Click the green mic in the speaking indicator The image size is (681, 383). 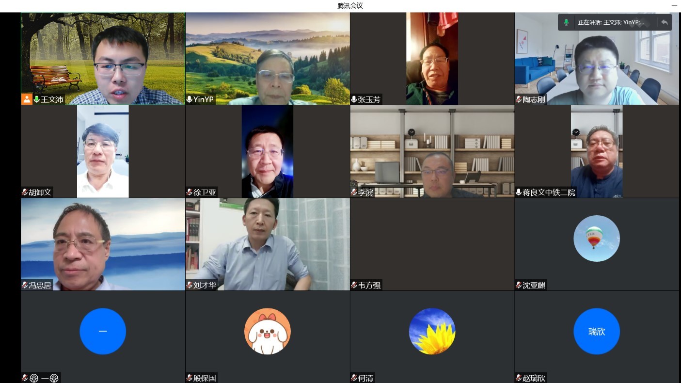tap(566, 22)
